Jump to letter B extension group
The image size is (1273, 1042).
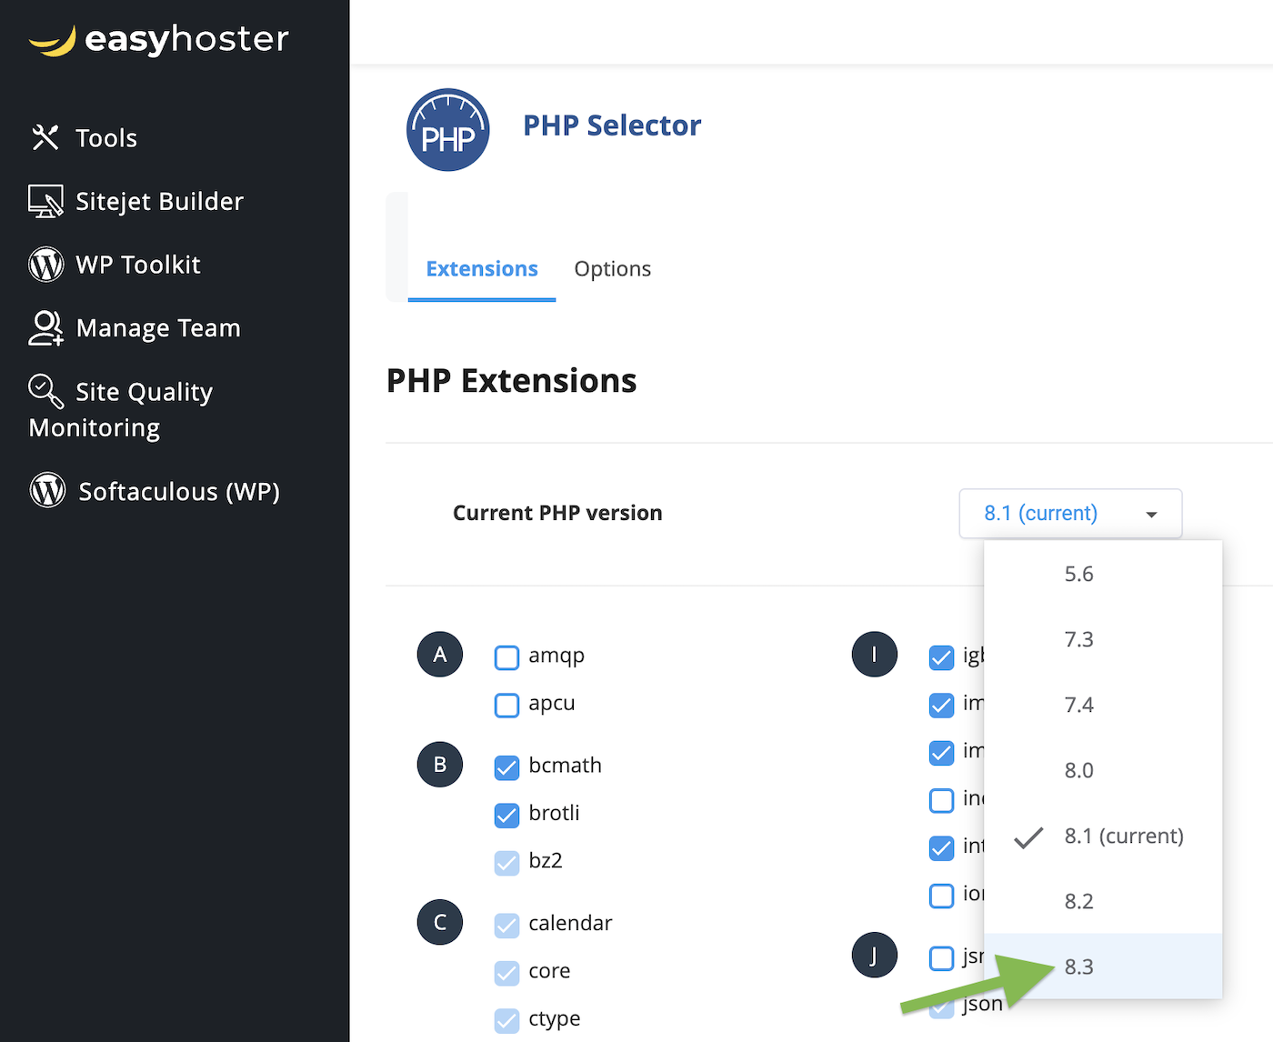coord(440,765)
